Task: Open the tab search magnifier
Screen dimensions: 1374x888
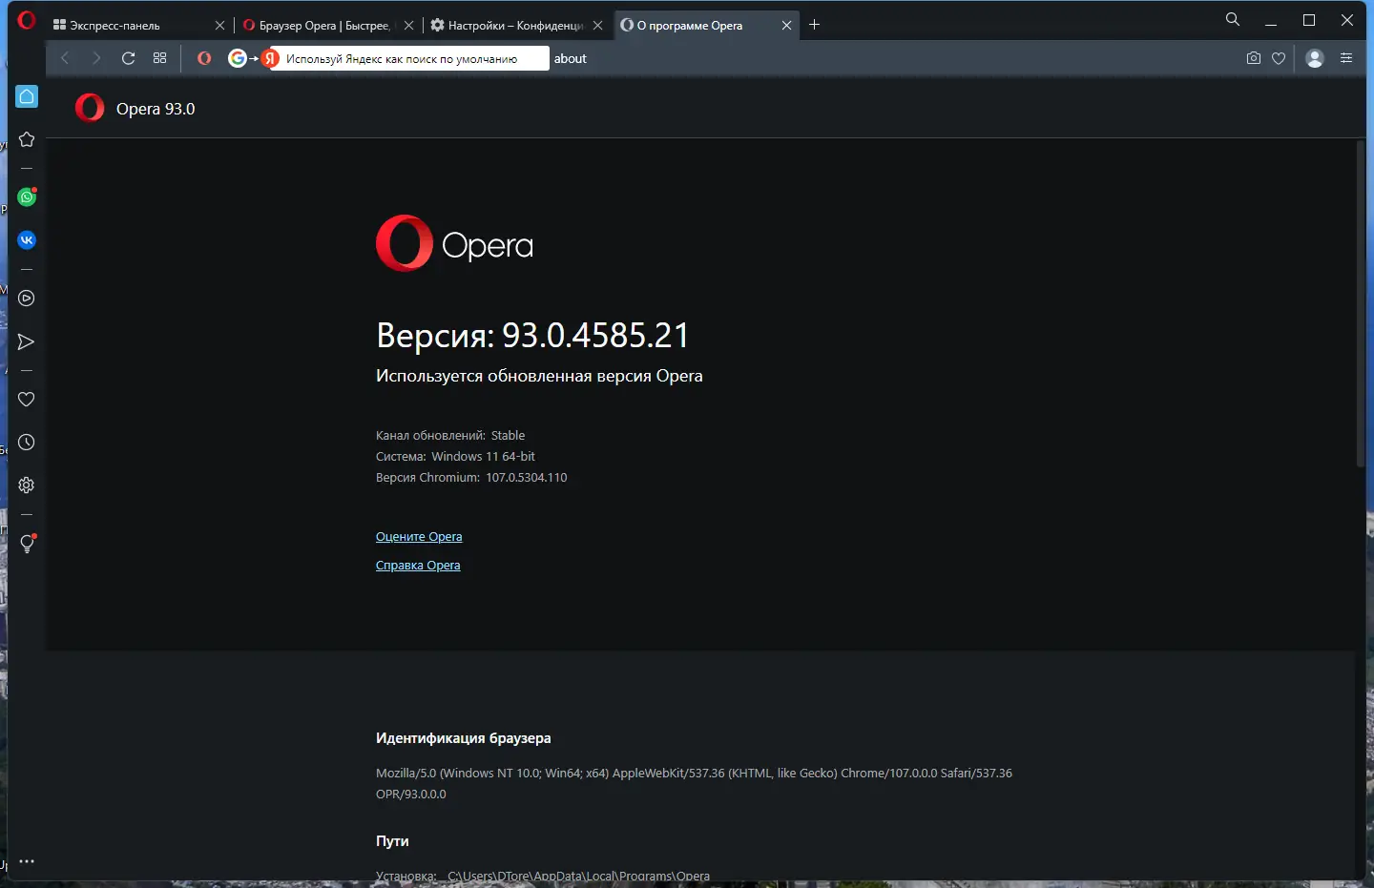Action: pyautogui.click(x=1233, y=19)
